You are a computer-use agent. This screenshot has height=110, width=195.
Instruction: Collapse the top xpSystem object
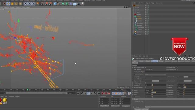133,5
